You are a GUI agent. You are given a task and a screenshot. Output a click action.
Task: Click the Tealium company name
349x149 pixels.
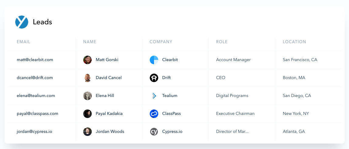tap(170, 95)
